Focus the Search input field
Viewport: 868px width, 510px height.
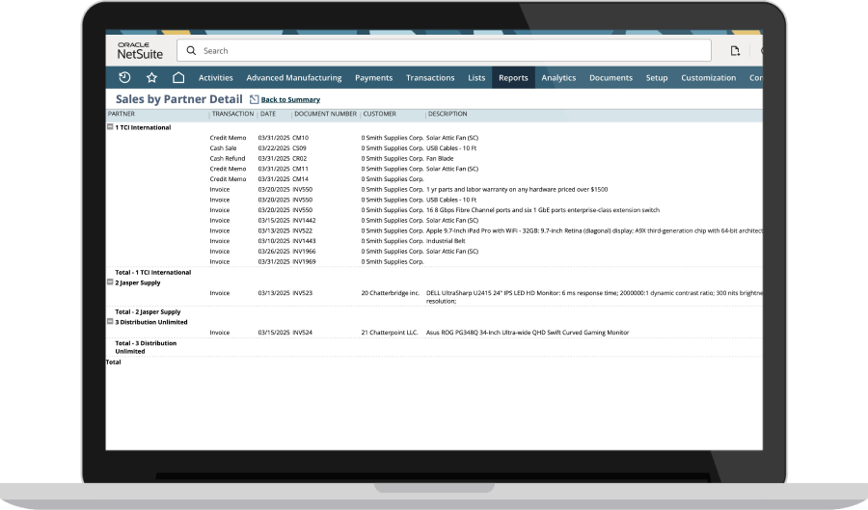click(x=444, y=51)
